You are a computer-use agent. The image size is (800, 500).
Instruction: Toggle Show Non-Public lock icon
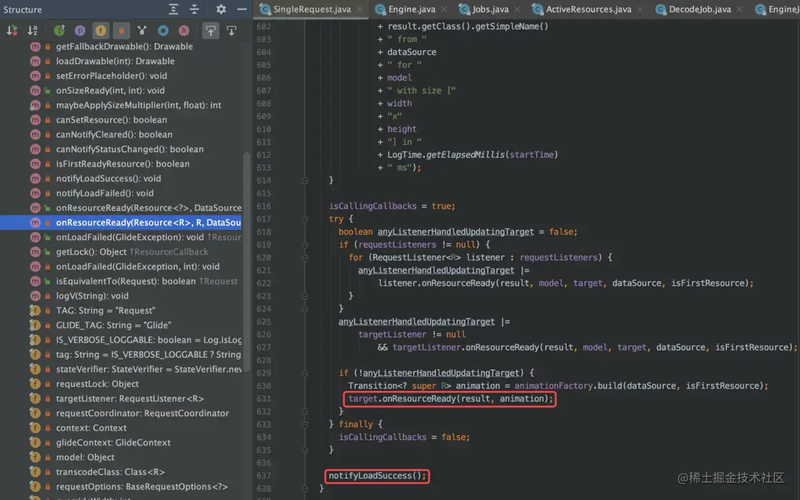coord(121,31)
